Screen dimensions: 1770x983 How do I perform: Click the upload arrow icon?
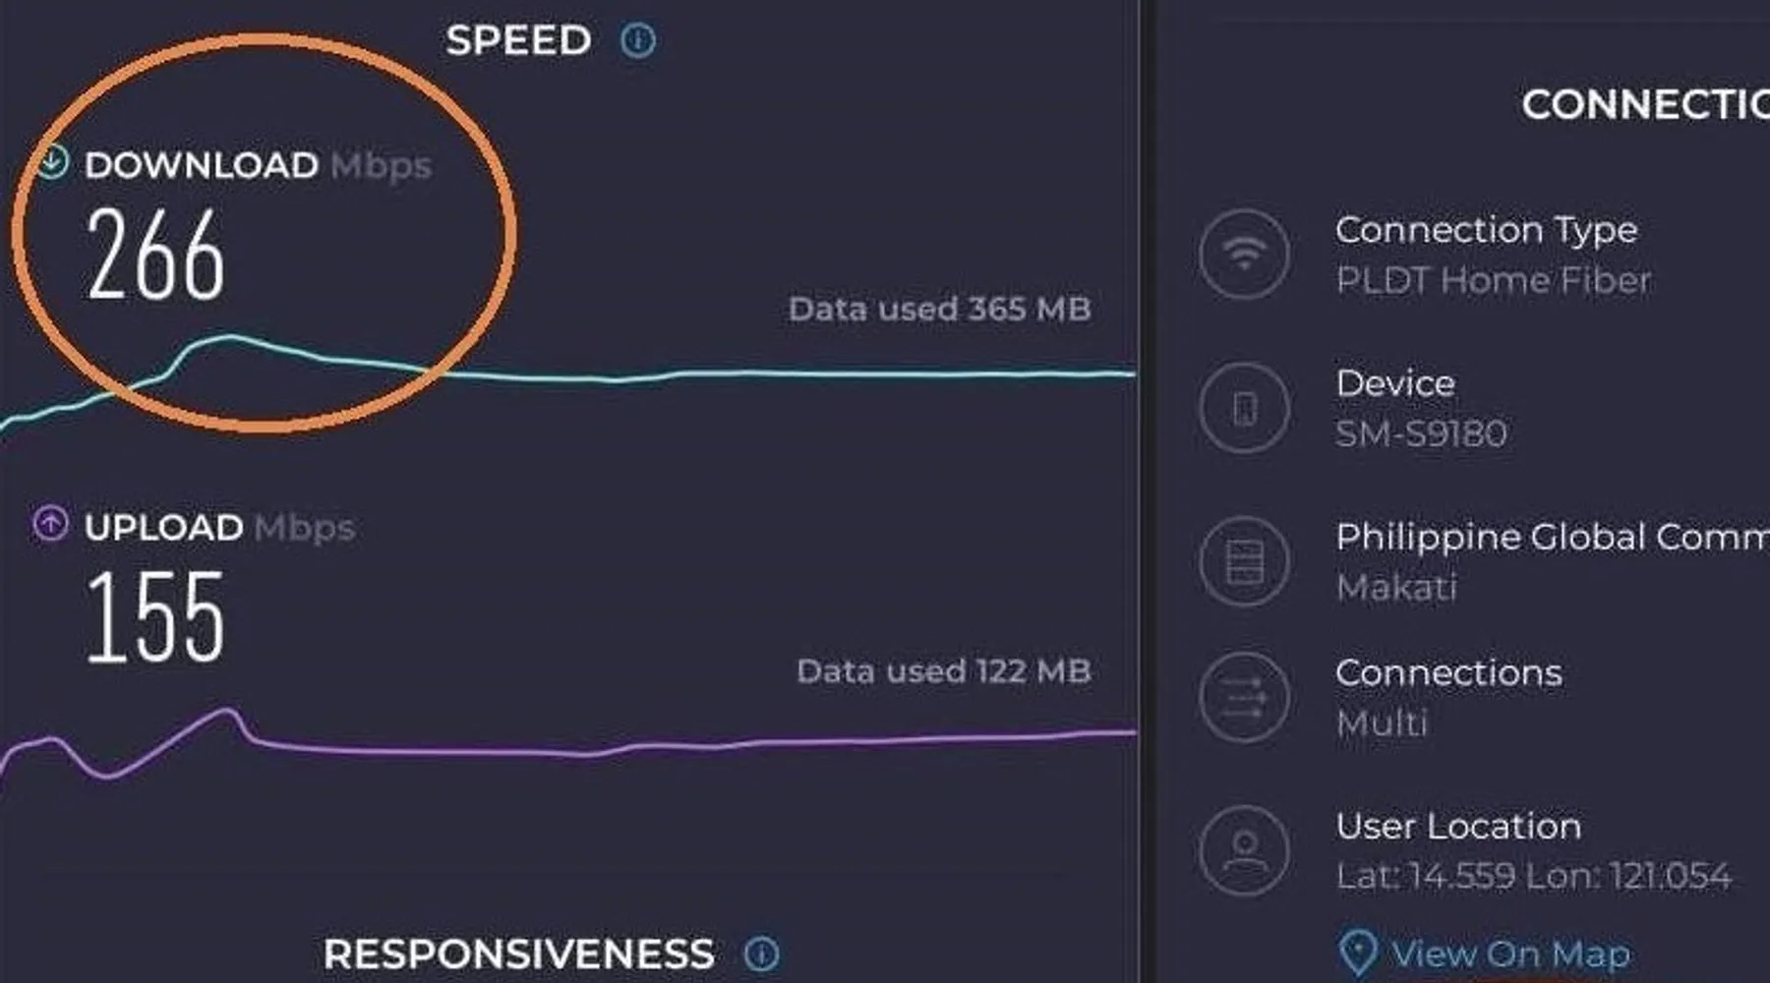50,524
